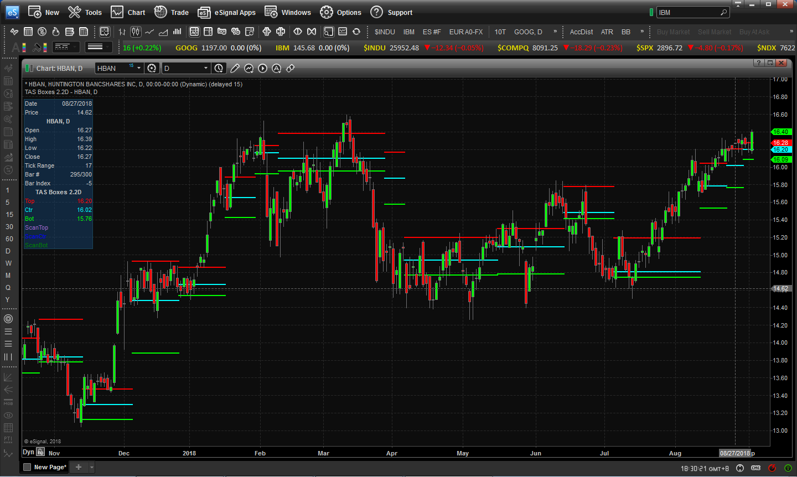Select the candlestick chart type icon
Viewport: 797px width, 477px height.
click(136, 32)
